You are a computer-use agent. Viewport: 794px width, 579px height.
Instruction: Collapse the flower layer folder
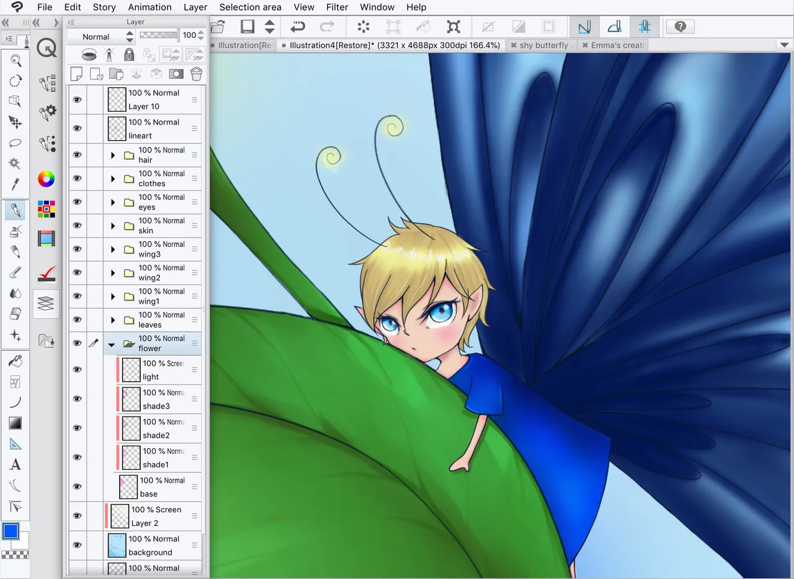pyautogui.click(x=112, y=343)
